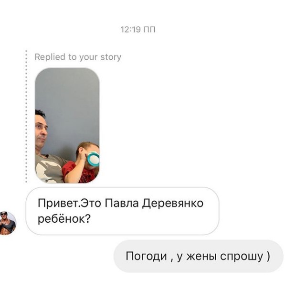285x281 pixels.
Task: Click the name "Деревянко" in the message
Action: (x=173, y=203)
